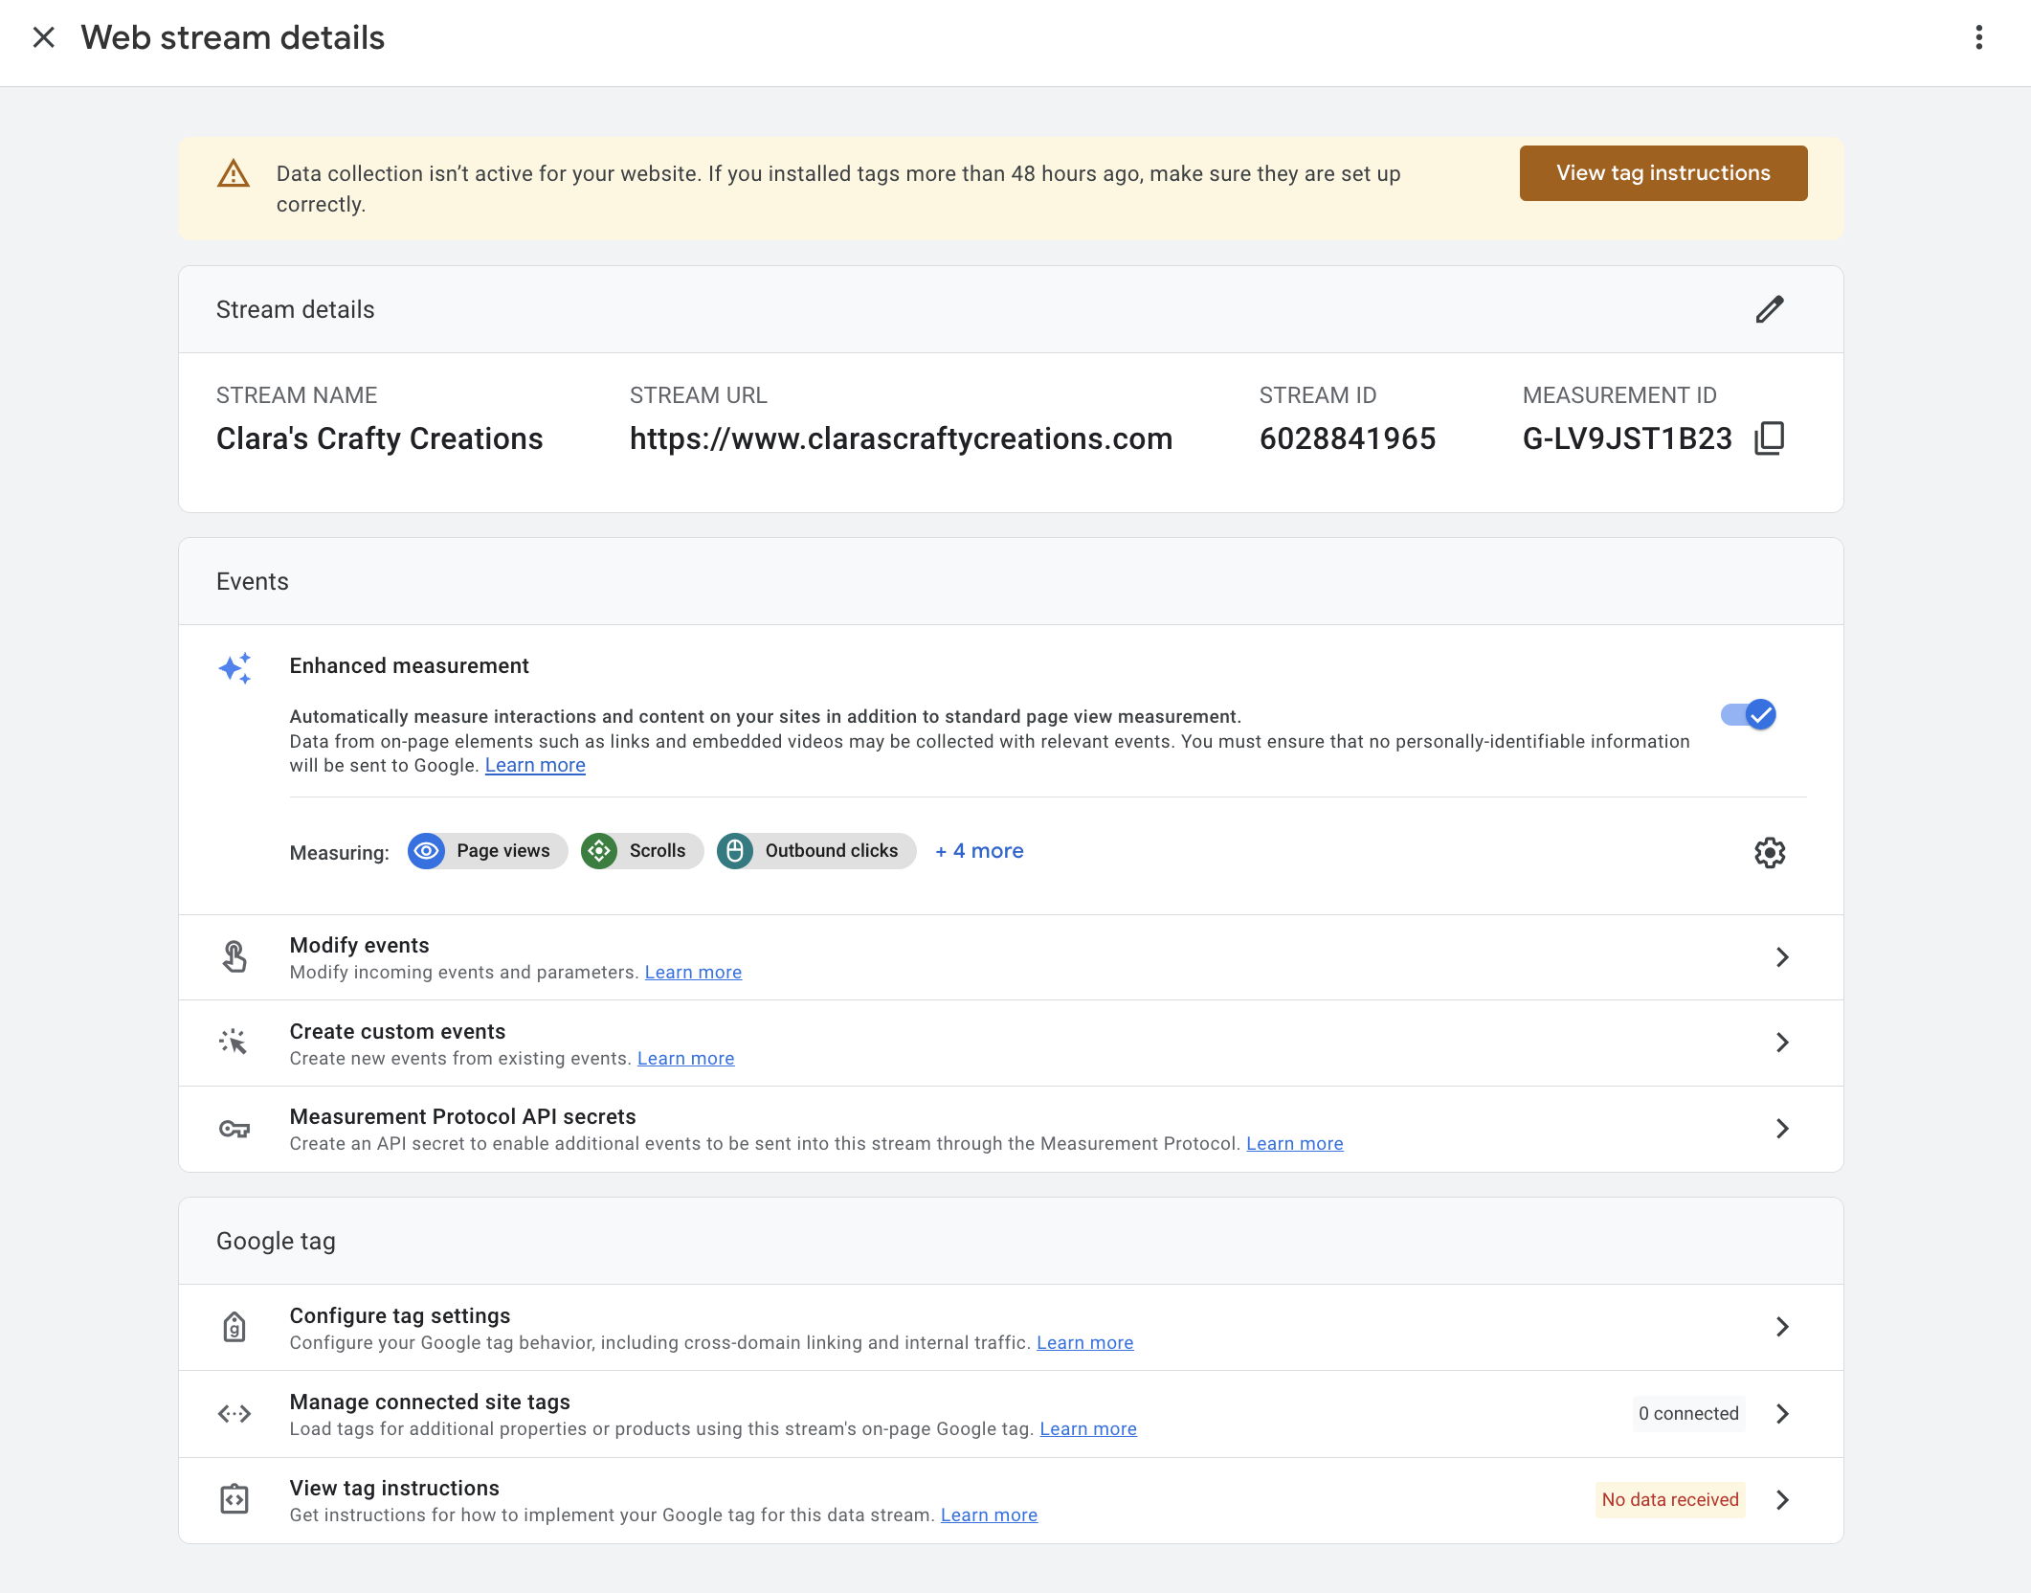Expand the Measurement Protocol API secrets chevron

(x=1782, y=1129)
